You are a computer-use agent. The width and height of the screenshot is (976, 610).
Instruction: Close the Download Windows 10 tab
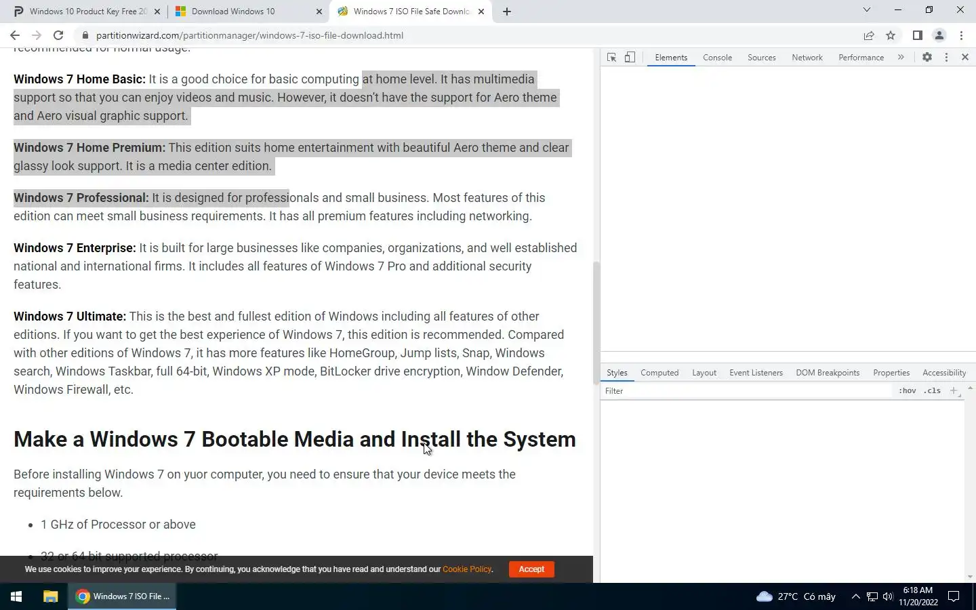tap(319, 12)
